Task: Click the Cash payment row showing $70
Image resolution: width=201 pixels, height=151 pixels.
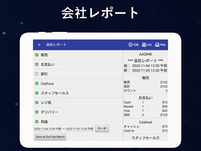Action: pos(146,102)
